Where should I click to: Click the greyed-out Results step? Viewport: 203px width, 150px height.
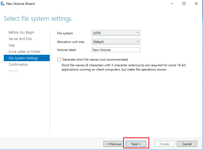pos(14,71)
